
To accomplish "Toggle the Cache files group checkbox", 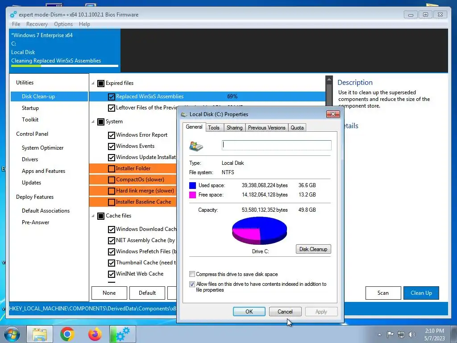I will (x=101, y=216).
